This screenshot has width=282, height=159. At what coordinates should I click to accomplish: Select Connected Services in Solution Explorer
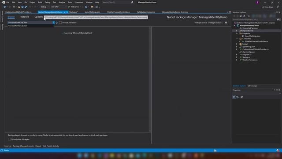pos(250,28)
